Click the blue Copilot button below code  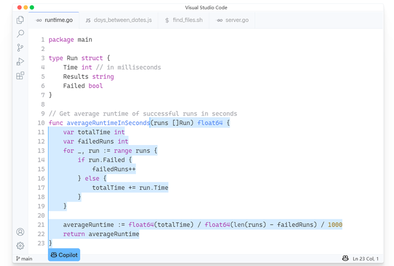64,255
